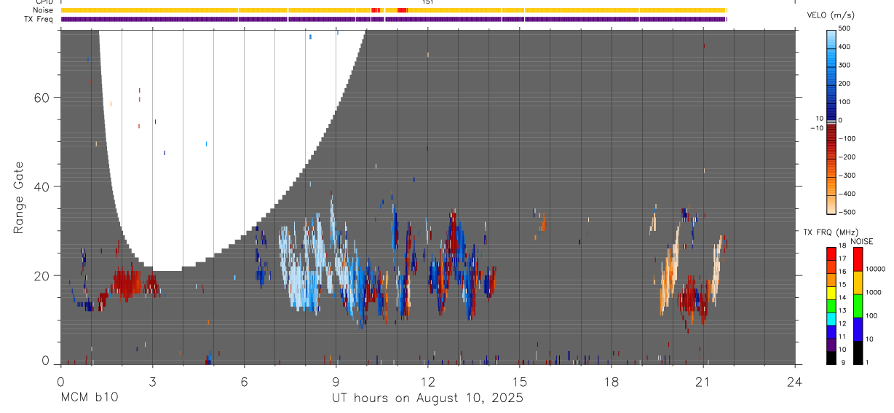
Task: Click the -10 threshold label beside velocity bar
Action: (x=816, y=128)
